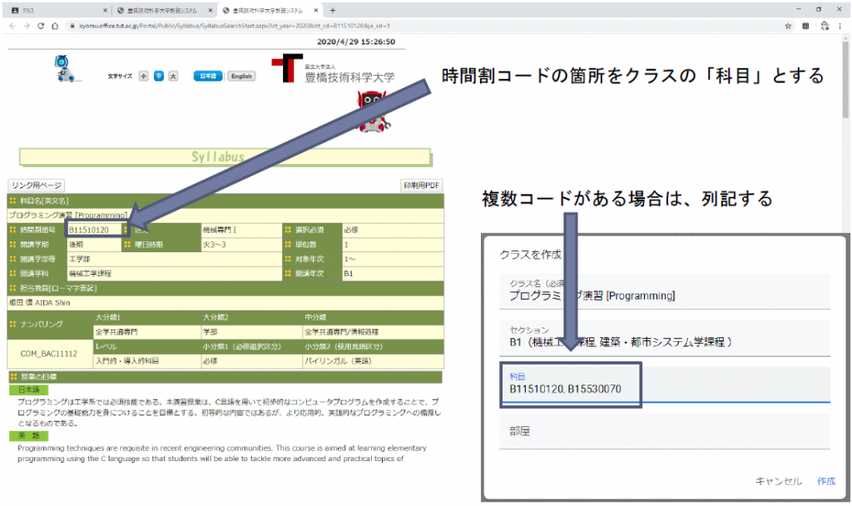Click the browser back arrow
The height and width of the screenshot is (506, 852).
(x=12, y=26)
